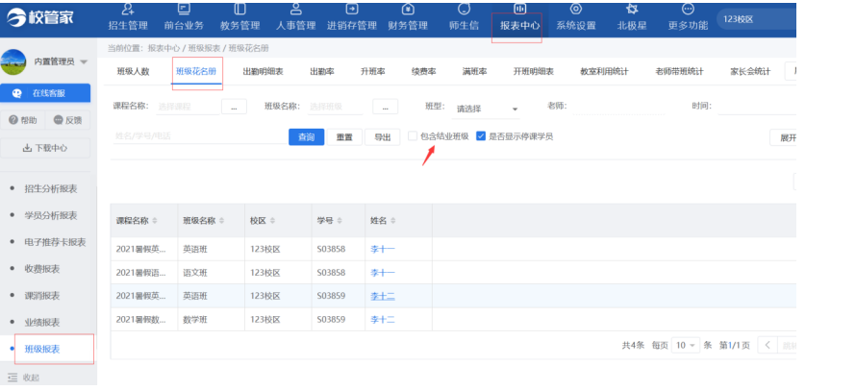The height and width of the screenshot is (390, 856).
Task: Click the 时间 date field
Action: coord(757,107)
